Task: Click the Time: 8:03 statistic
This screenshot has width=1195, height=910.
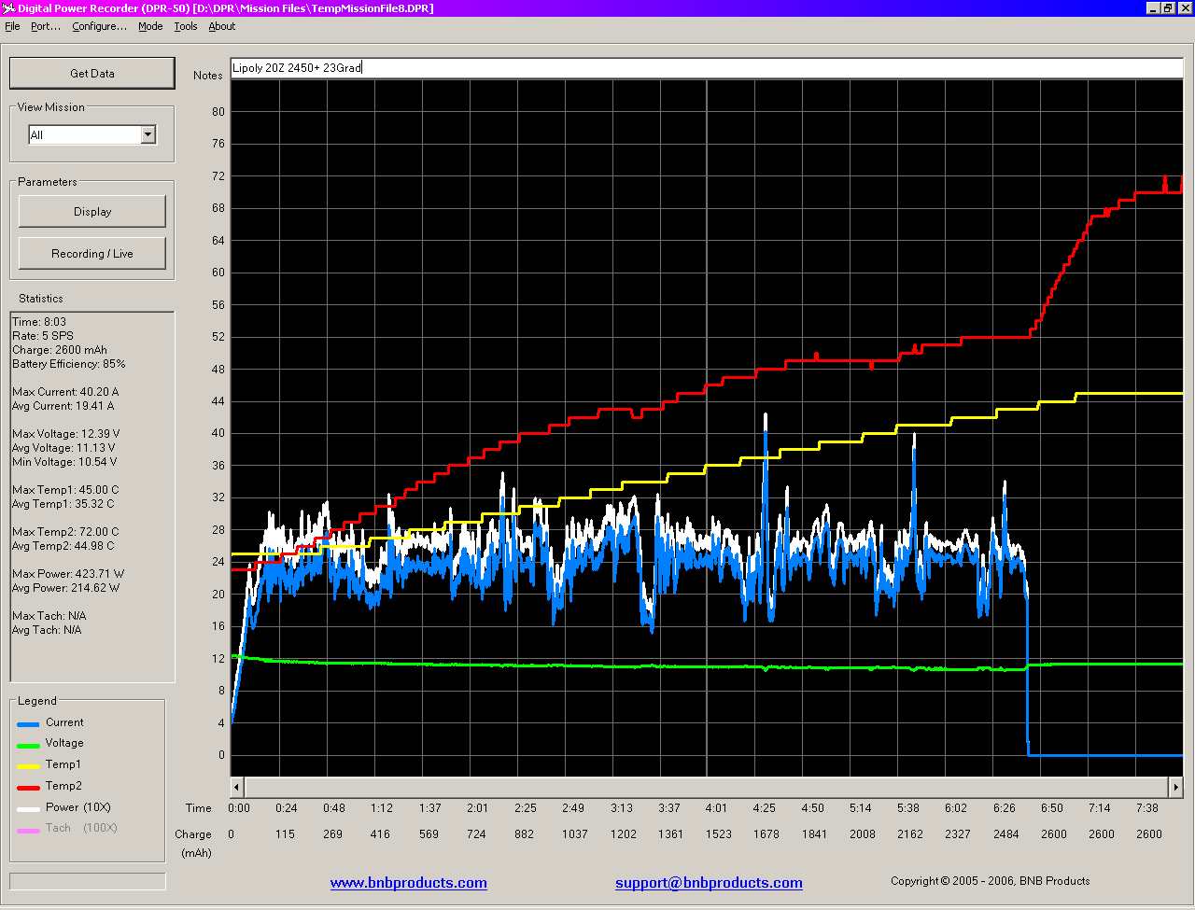Action: tap(39, 322)
